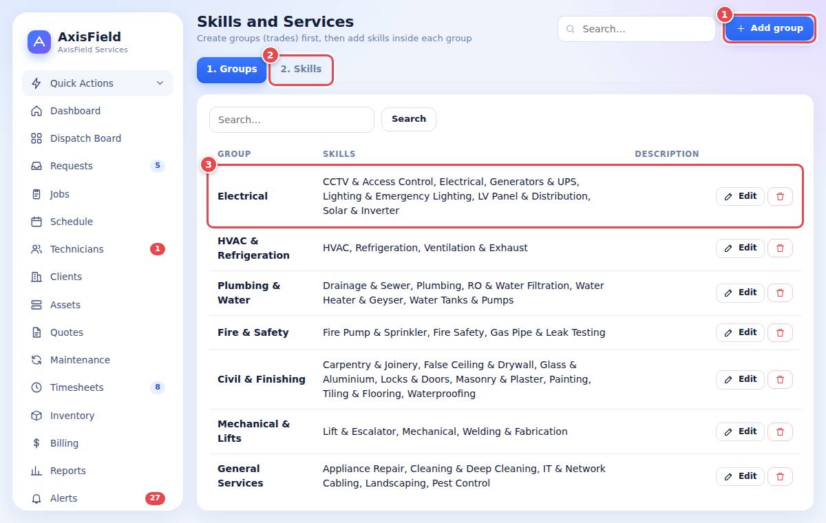Go to Technicians in sidebar
Viewport: 826px width, 523px height.
[x=98, y=249]
